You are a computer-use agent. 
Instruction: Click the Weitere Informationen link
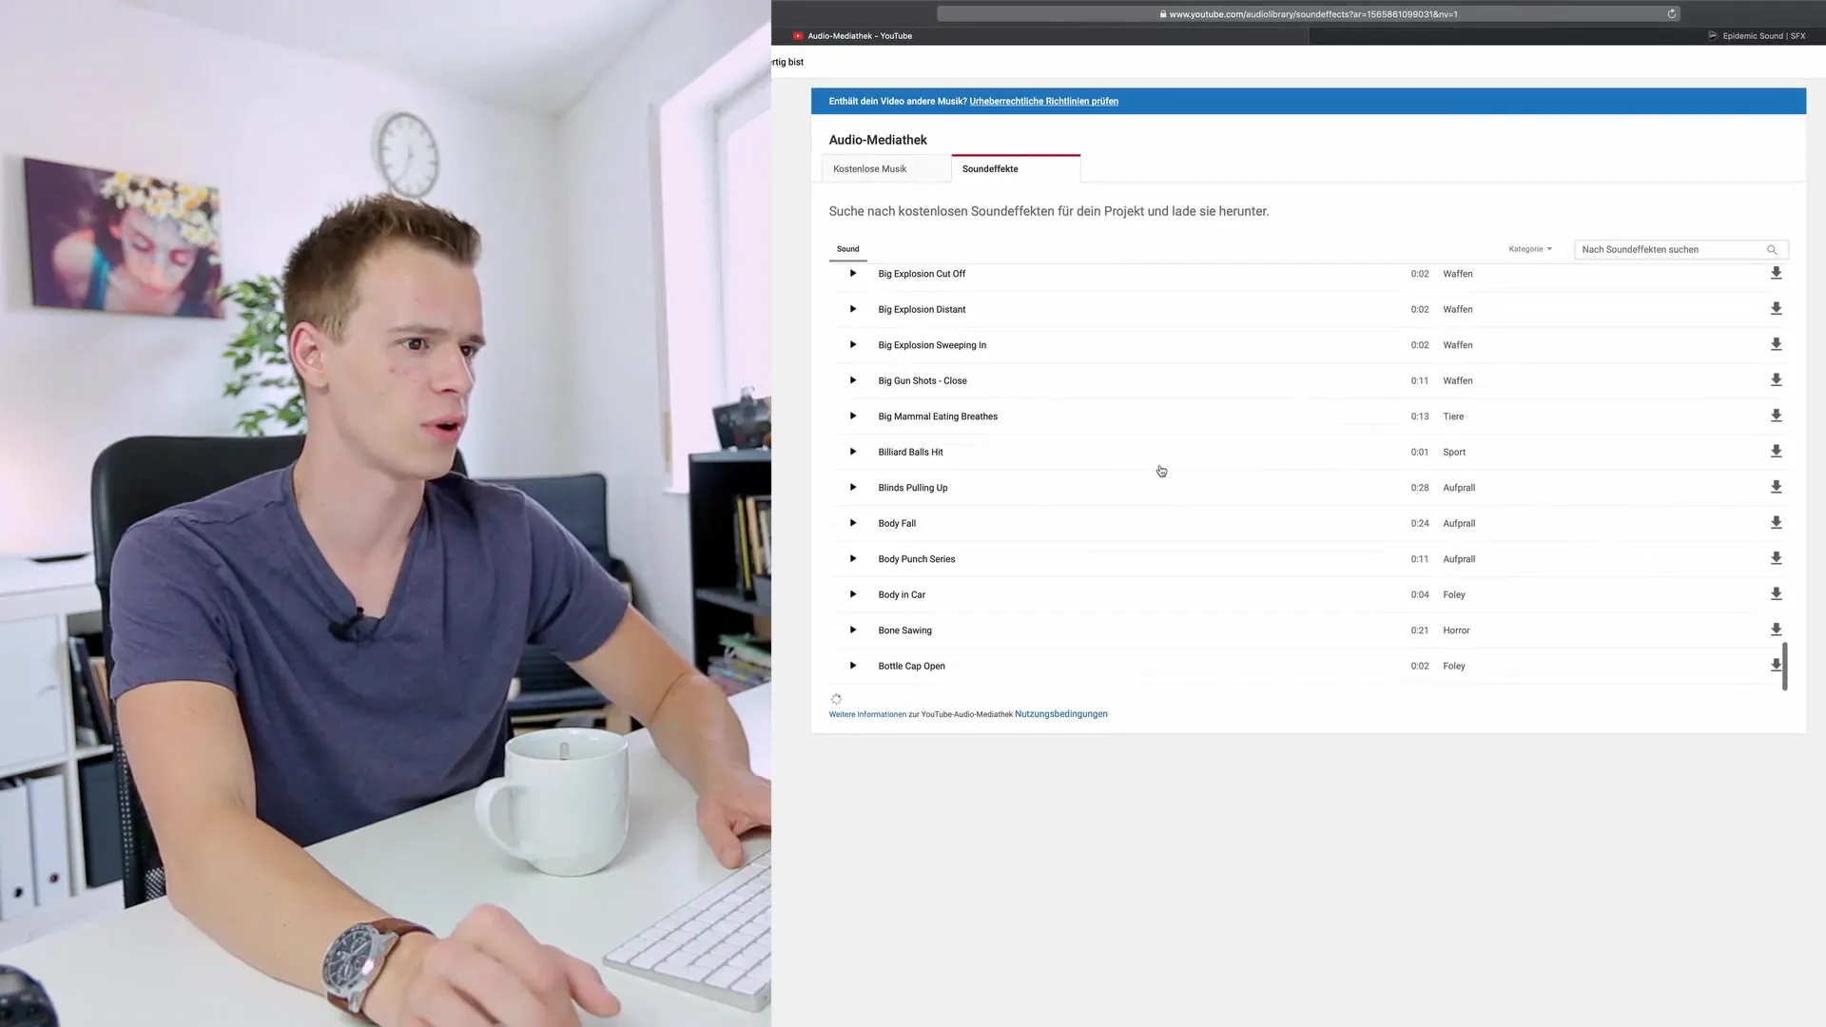click(x=867, y=714)
